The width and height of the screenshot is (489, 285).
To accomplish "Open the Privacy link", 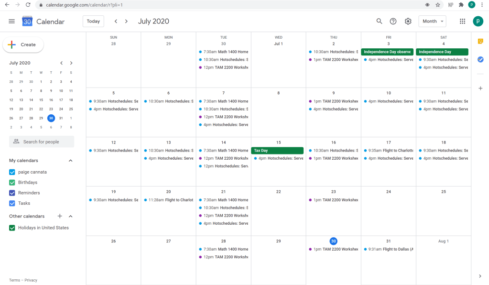I will (31, 280).
